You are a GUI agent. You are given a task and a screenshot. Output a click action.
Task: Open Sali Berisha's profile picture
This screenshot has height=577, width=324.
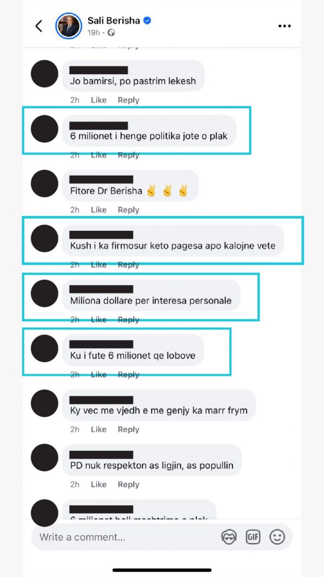click(x=68, y=26)
